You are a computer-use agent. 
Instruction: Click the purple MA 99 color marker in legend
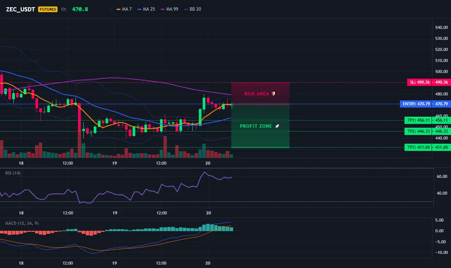pos(163,10)
